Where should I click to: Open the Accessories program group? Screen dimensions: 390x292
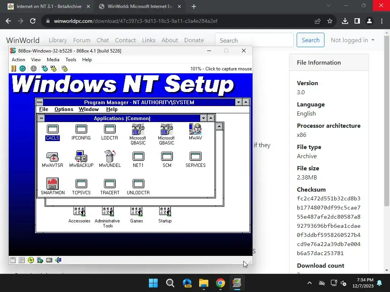coord(79,215)
